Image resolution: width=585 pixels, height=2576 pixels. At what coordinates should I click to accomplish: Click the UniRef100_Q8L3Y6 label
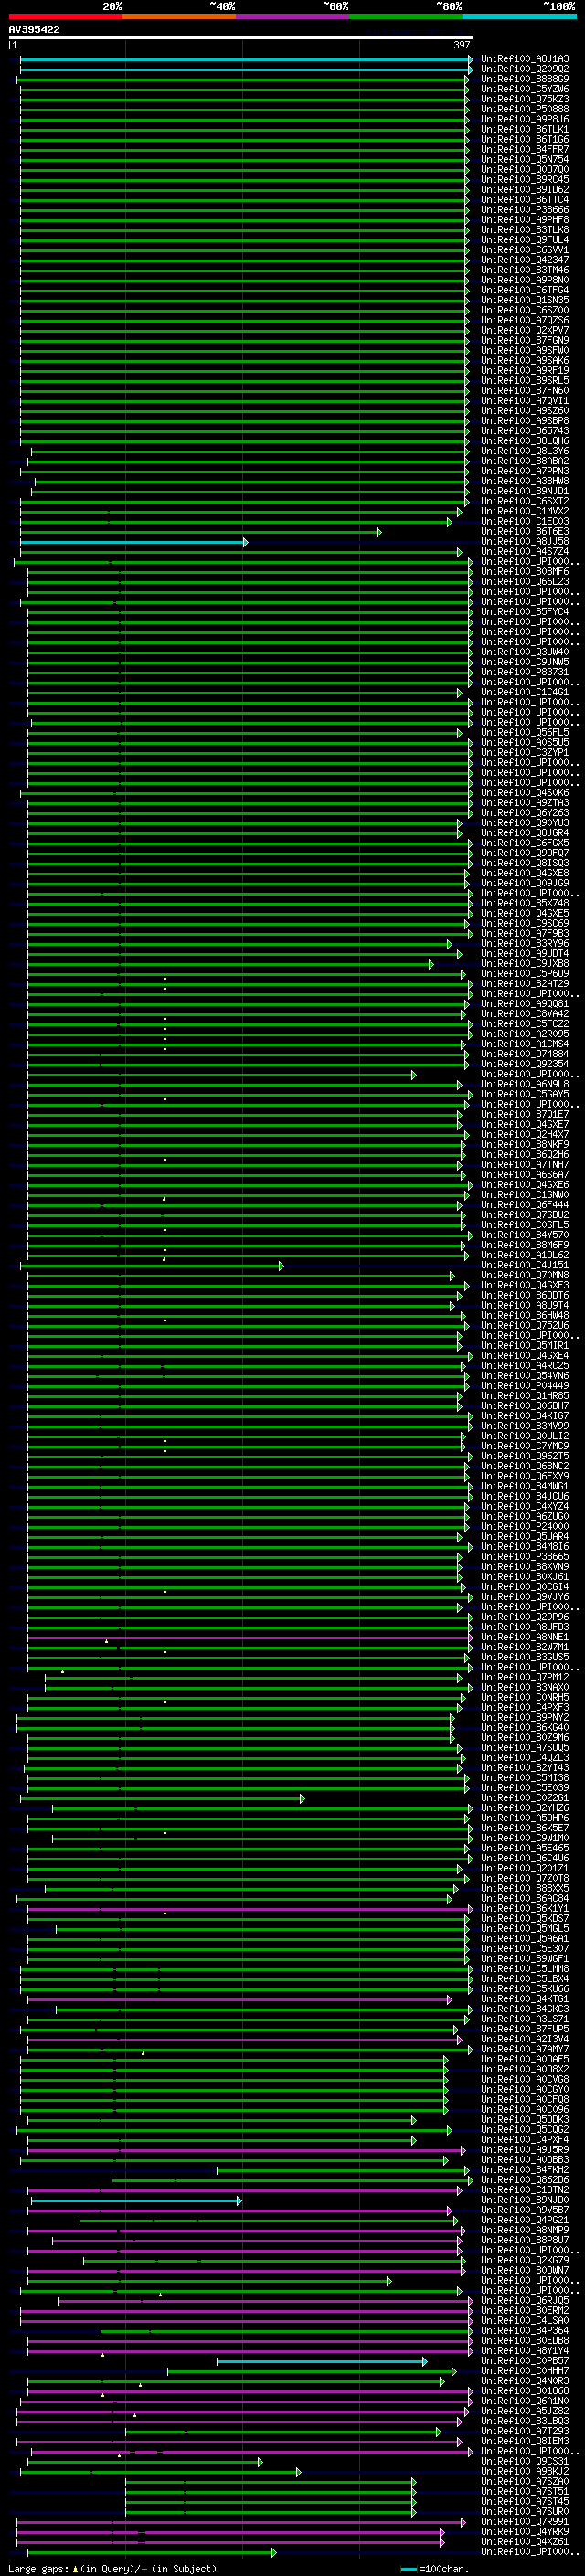click(525, 451)
